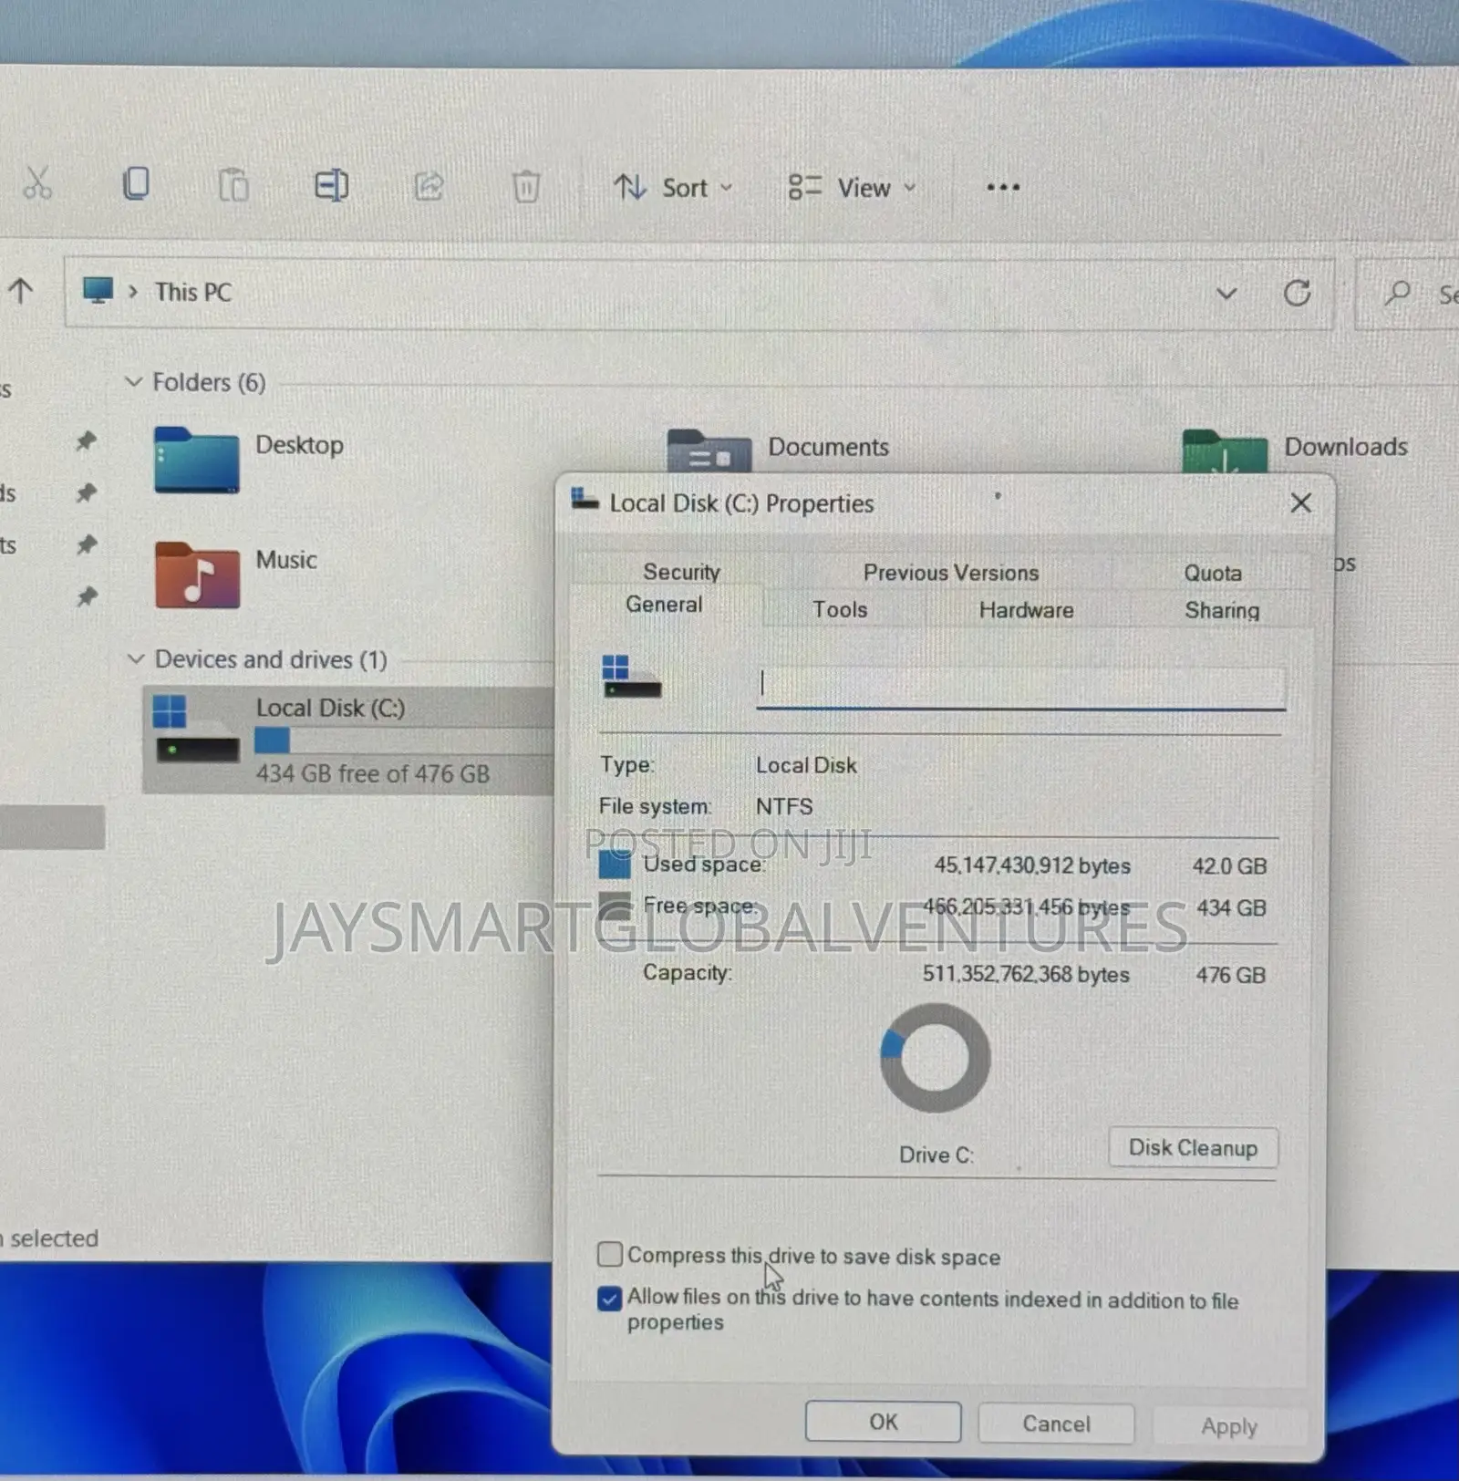
Task: Open the Sort dropdown
Action: [673, 188]
